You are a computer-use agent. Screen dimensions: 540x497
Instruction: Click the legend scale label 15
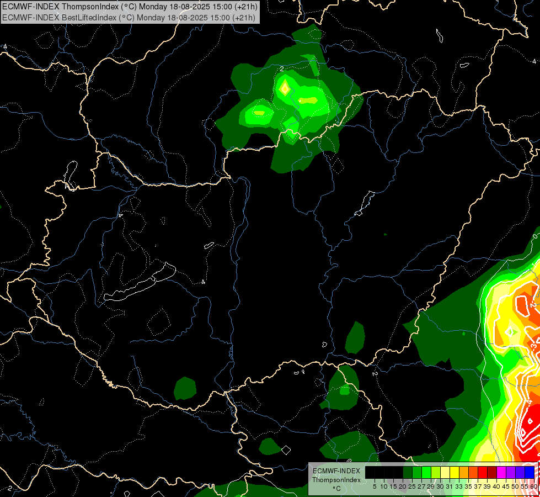[394, 487]
